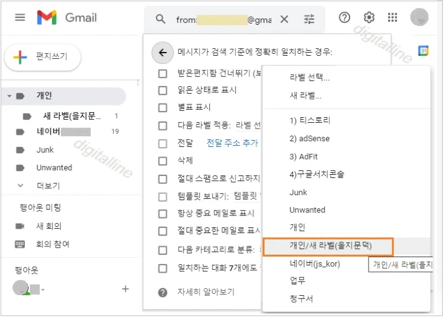Collapse the 개인 label arrow

tap(10, 96)
